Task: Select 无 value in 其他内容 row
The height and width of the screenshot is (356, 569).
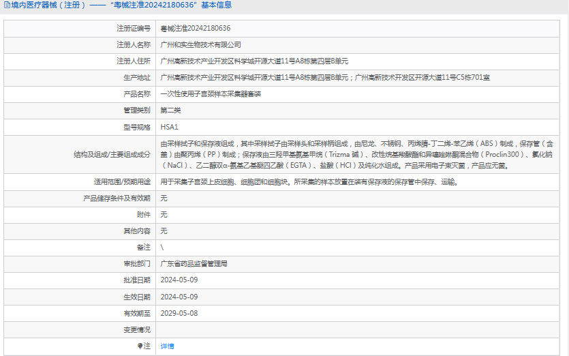Action: tap(164, 231)
